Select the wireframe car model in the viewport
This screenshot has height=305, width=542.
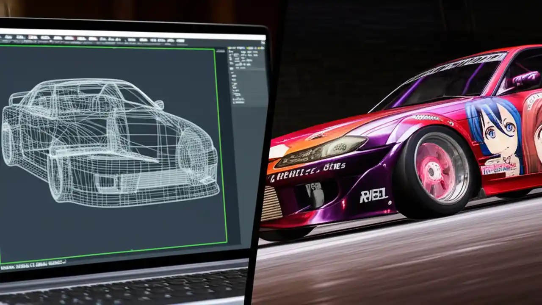coord(110,144)
